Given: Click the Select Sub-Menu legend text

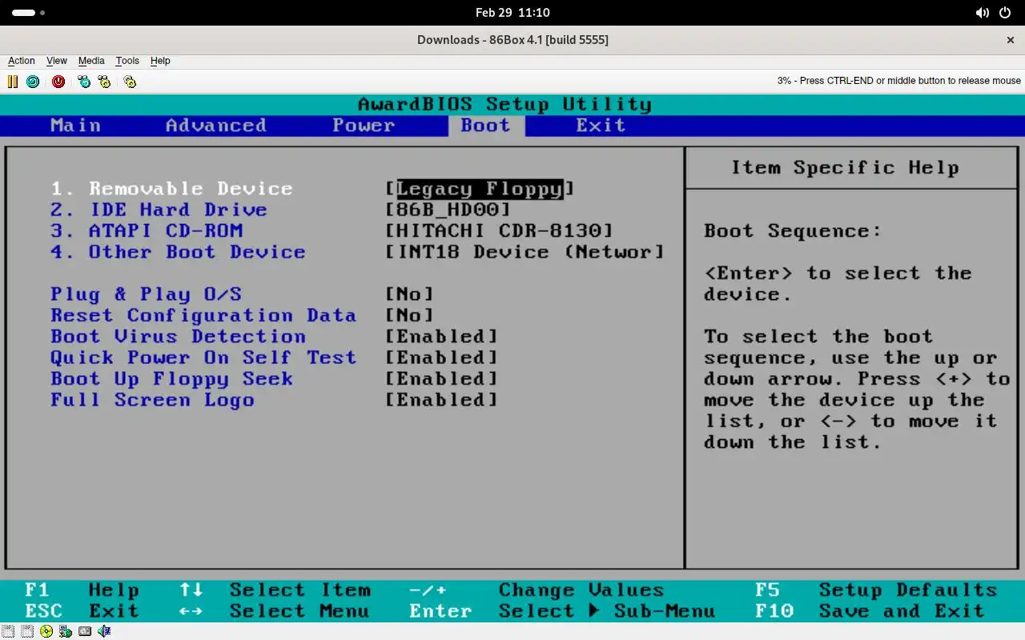Looking at the screenshot, I should coord(607,611).
